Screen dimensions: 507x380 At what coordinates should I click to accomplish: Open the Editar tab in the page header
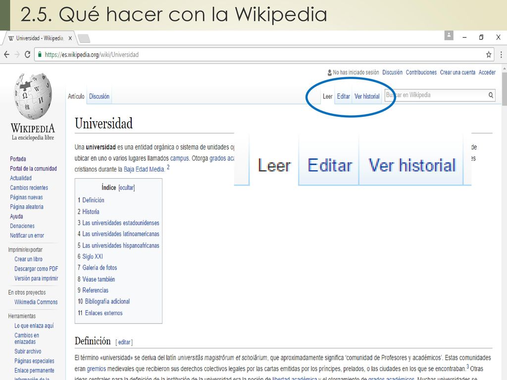click(344, 96)
